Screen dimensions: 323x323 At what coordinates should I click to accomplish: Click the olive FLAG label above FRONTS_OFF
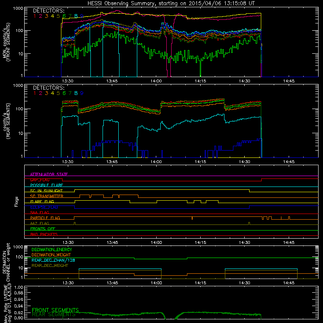click(x=40, y=223)
